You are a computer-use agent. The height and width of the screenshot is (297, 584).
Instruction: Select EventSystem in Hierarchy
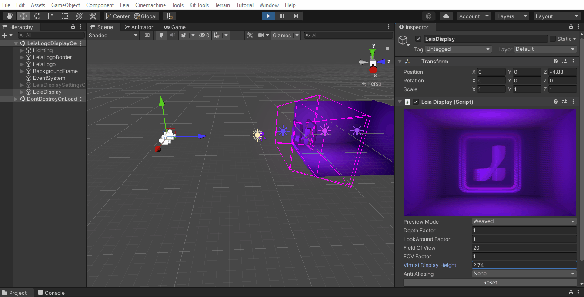[49, 78]
